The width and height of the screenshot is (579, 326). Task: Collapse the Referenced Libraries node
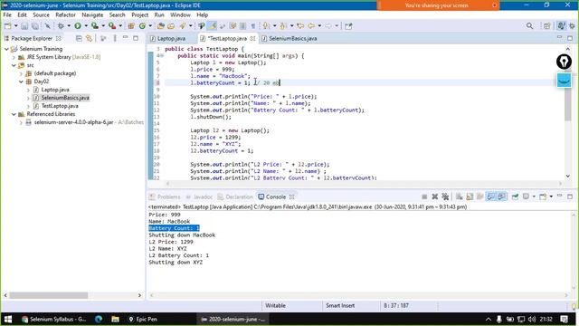(x=14, y=114)
